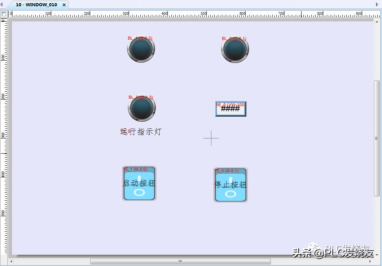This screenshot has height=266, width=382.
Task: Click the crosshair marker in the canvas center
Action: (x=211, y=138)
